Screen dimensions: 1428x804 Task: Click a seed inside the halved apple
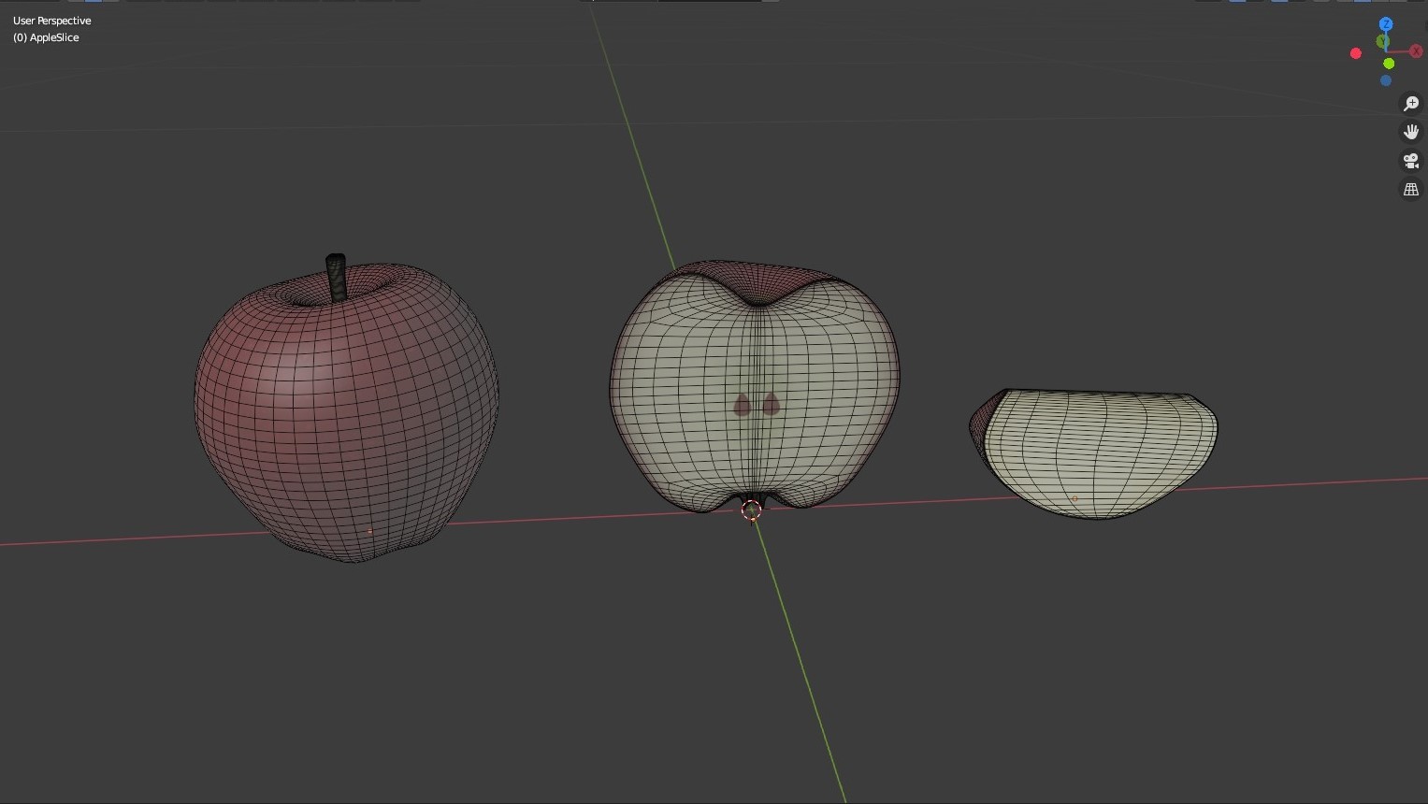click(x=740, y=404)
